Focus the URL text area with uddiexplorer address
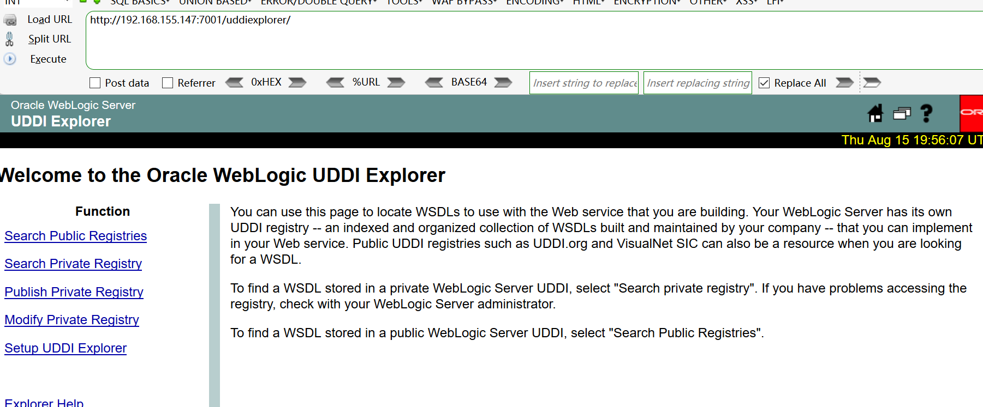 click(534, 40)
